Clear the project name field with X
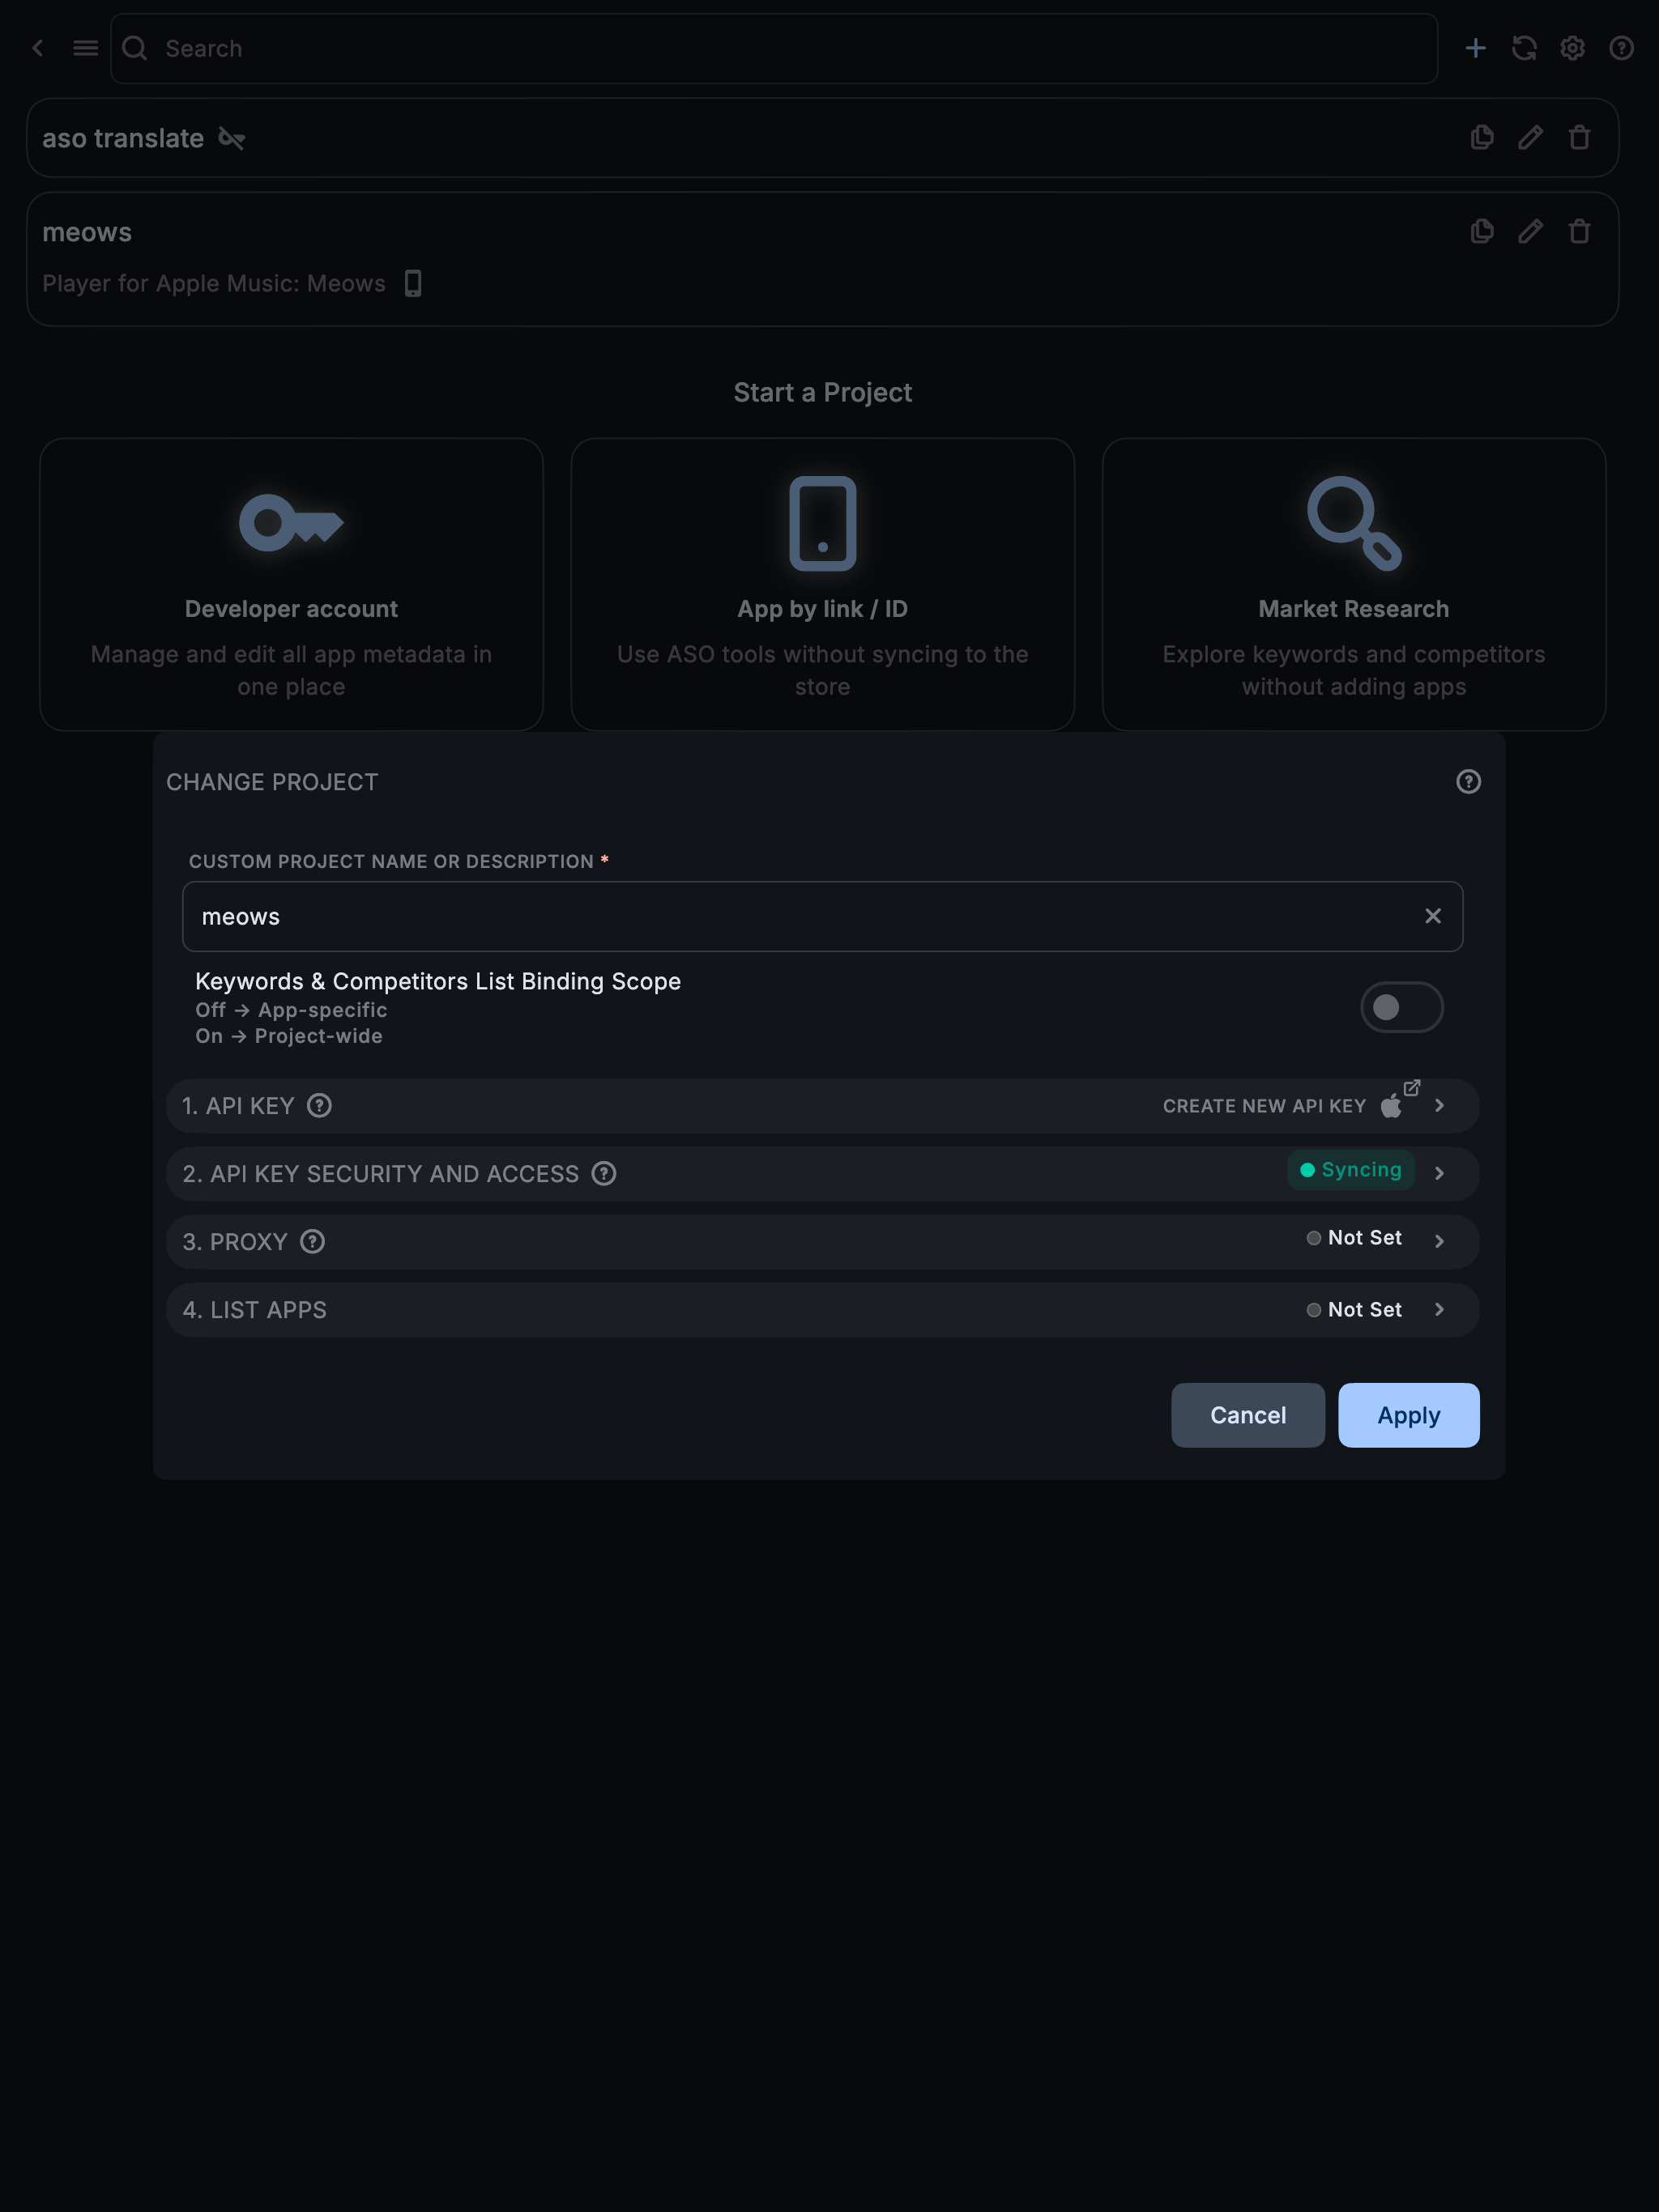 coord(1432,916)
